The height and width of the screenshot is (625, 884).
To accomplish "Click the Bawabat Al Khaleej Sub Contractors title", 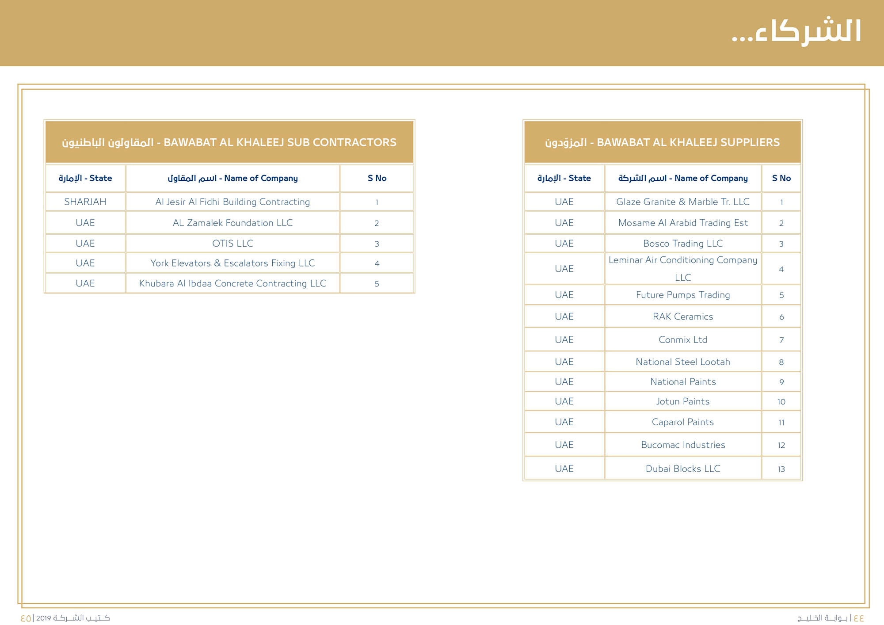I will [229, 142].
